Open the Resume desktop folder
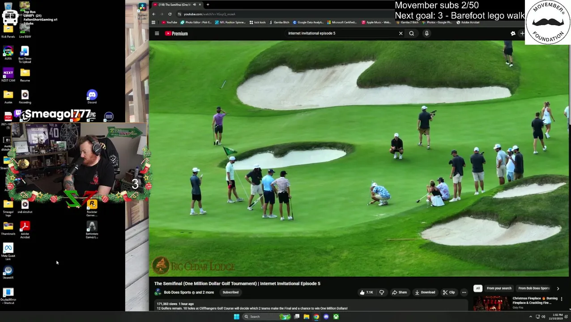 coord(25,75)
